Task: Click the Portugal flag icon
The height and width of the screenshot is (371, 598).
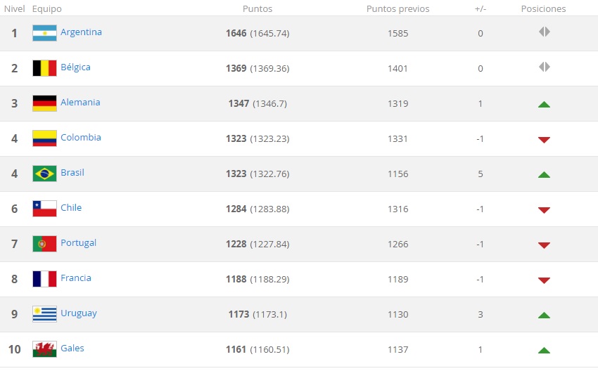Action: [x=44, y=244]
